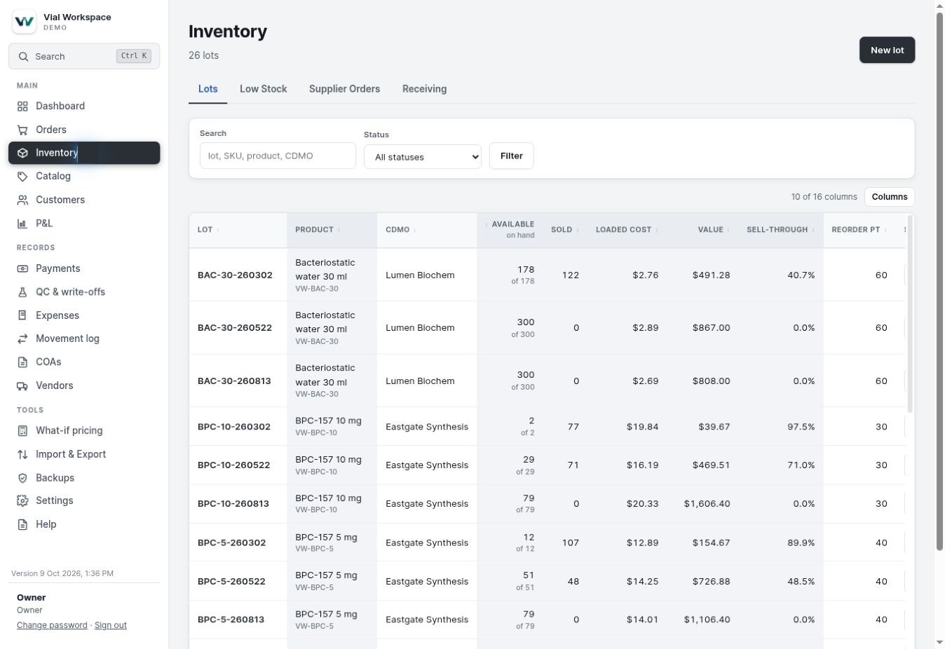Click the sidebar Search box with Ctrl K

click(84, 56)
